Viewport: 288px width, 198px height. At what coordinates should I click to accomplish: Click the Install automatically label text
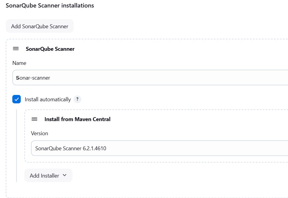(48, 99)
